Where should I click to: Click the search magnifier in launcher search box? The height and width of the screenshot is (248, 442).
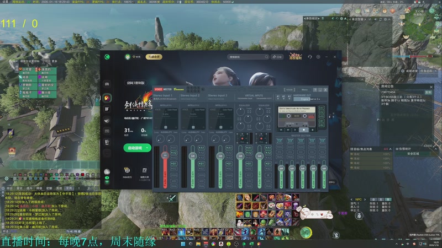266,57
